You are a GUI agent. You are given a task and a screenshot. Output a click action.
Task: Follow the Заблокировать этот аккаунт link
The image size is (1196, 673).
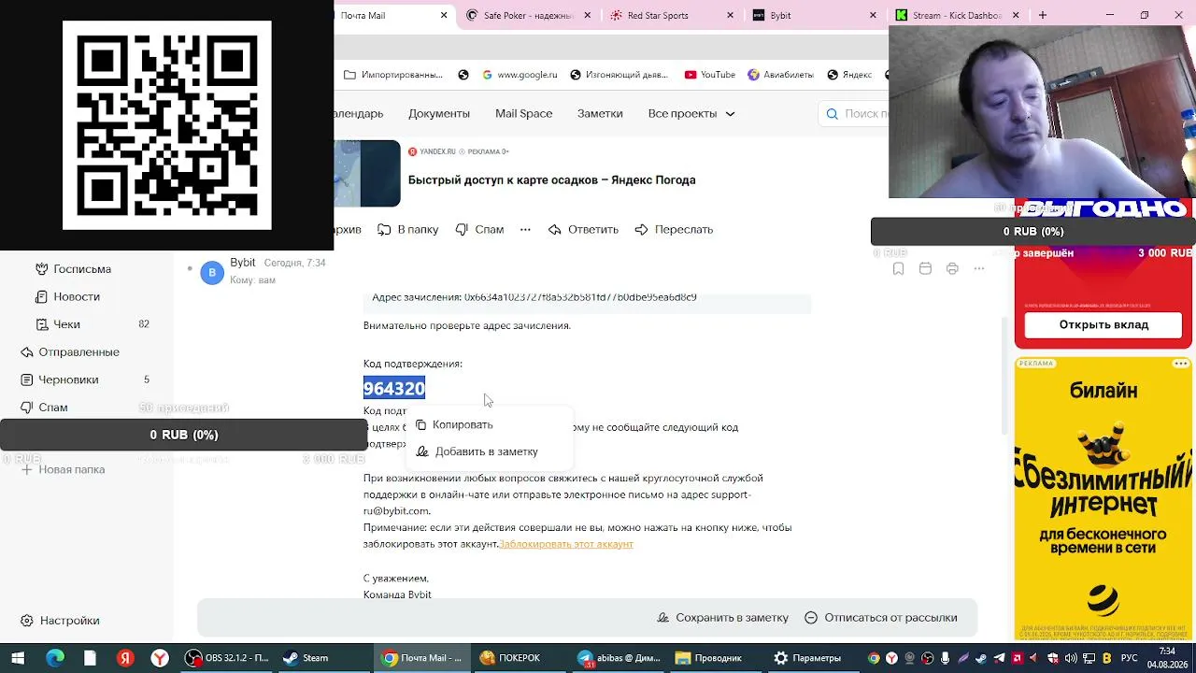[x=566, y=544]
